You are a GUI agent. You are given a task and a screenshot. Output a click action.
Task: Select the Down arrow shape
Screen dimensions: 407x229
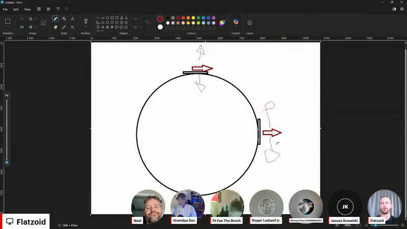(98, 27)
